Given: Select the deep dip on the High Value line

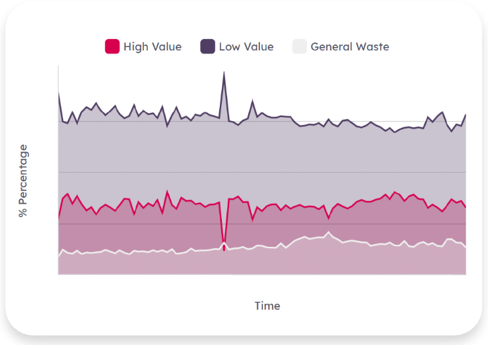Looking at the screenshot, I should [224, 241].
